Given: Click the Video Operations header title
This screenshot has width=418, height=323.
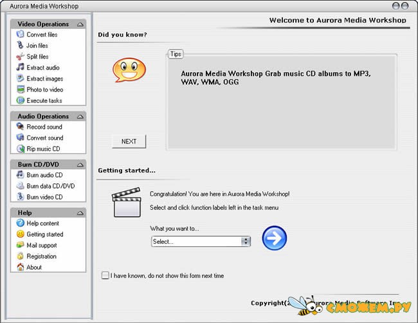Looking at the screenshot, I should click(x=43, y=24).
